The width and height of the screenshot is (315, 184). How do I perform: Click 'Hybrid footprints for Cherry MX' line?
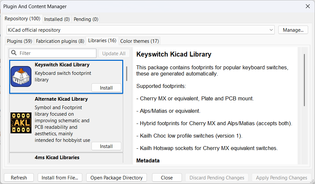[x=214, y=123]
